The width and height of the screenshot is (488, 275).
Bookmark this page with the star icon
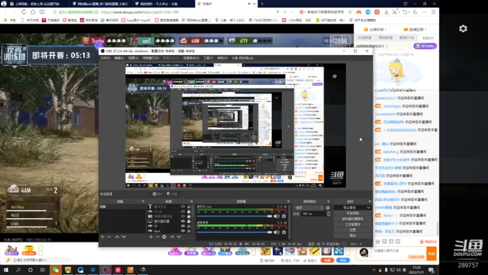[54, 12]
